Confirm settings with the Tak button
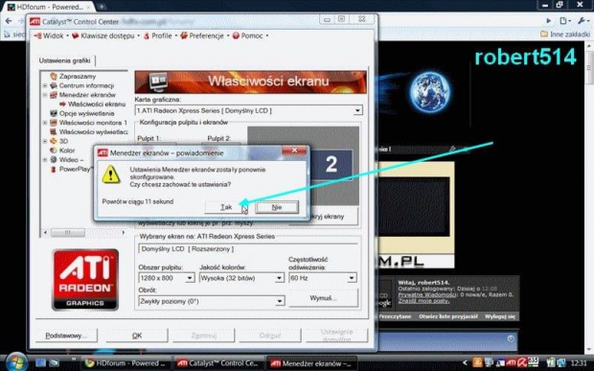 (226, 207)
